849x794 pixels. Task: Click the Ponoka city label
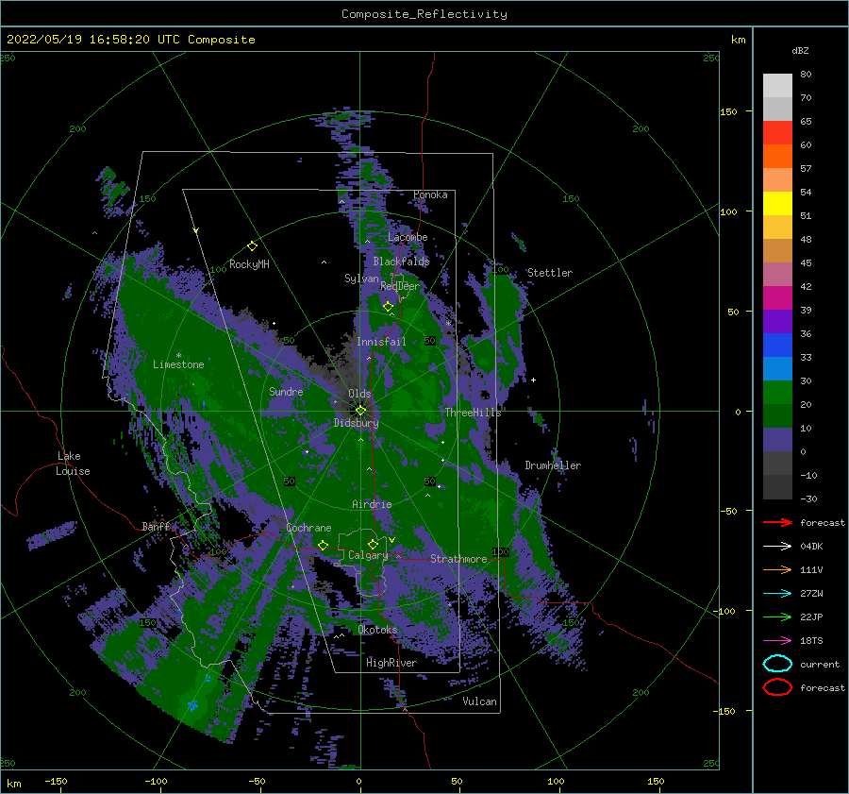point(430,194)
